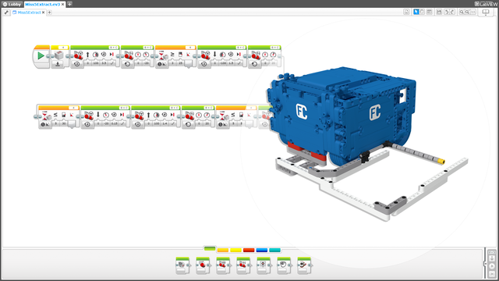
Task: Open mode selector of second-row first Move Steering block
Action: 87,124
